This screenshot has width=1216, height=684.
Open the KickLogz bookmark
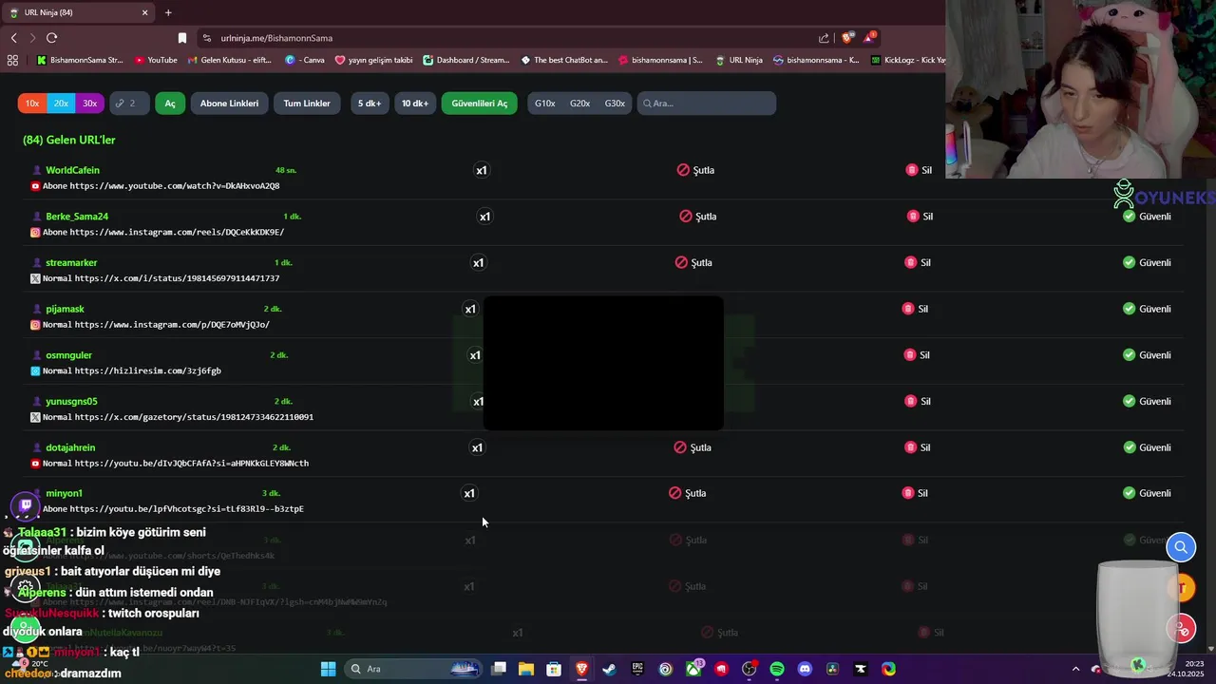pos(908,60)
